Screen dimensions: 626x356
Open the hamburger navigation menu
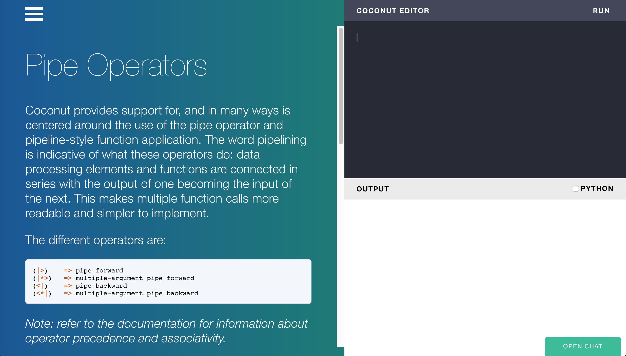(x=34, y=14)
